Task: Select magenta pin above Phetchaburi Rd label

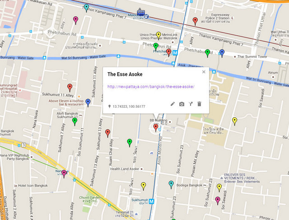Action: point(75,20)
